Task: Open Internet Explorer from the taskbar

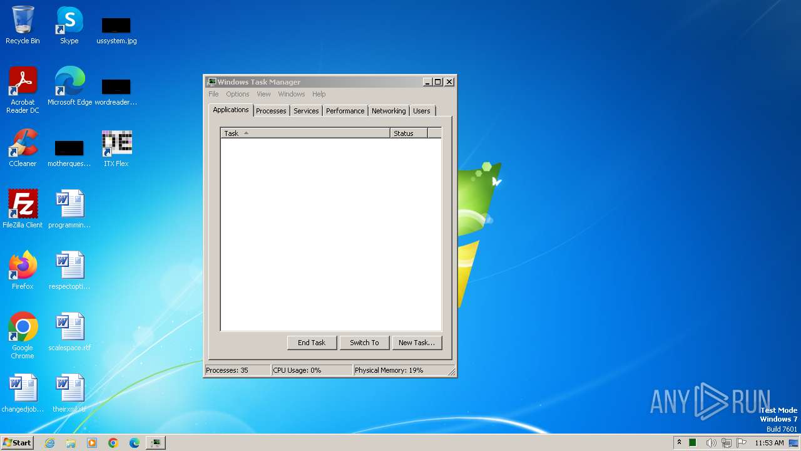Action: pyautogui.click(x=49, y=443)
